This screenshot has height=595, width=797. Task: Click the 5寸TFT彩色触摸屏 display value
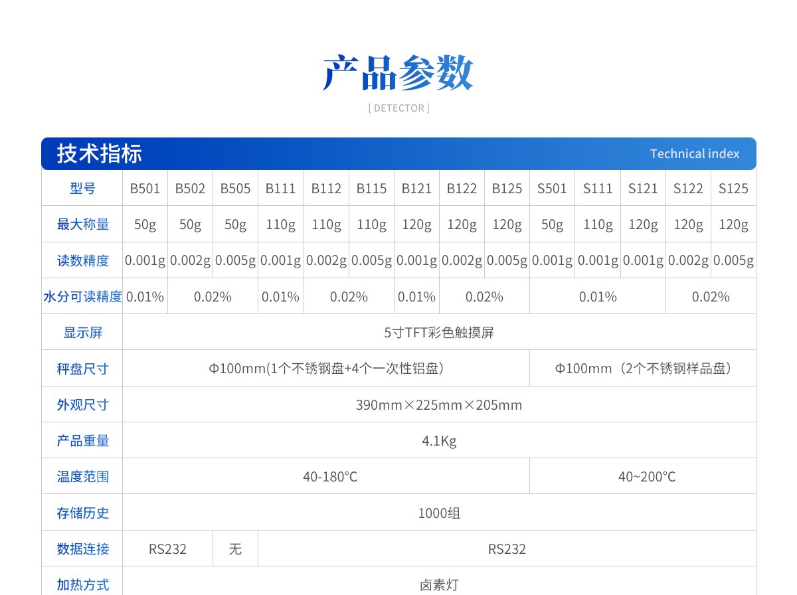(x=439, y=332)
